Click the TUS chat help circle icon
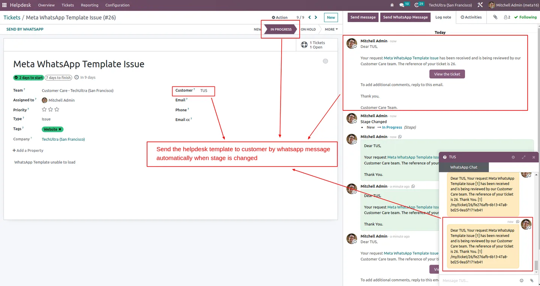 445,157
